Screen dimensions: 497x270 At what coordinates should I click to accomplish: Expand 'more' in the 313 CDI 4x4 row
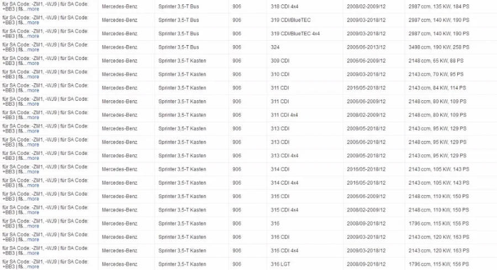(33, 159)
